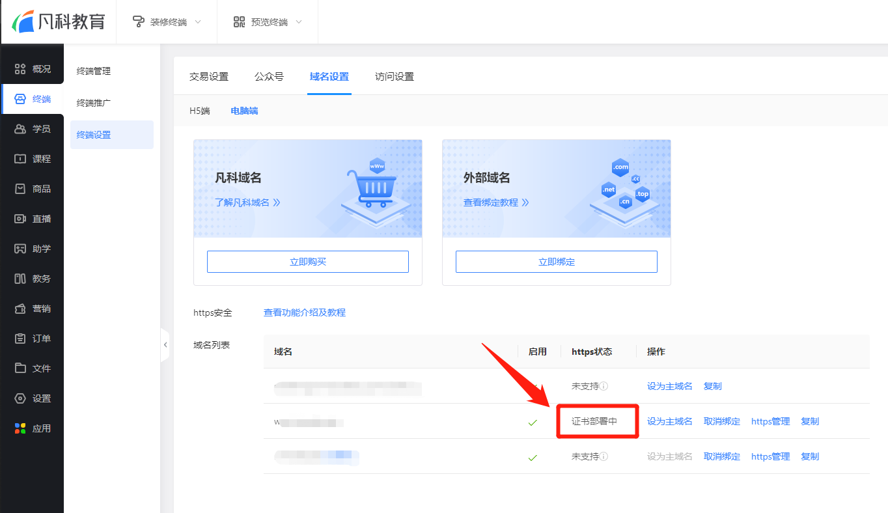Open 终端管理 in the submenu

coord(94,71)
